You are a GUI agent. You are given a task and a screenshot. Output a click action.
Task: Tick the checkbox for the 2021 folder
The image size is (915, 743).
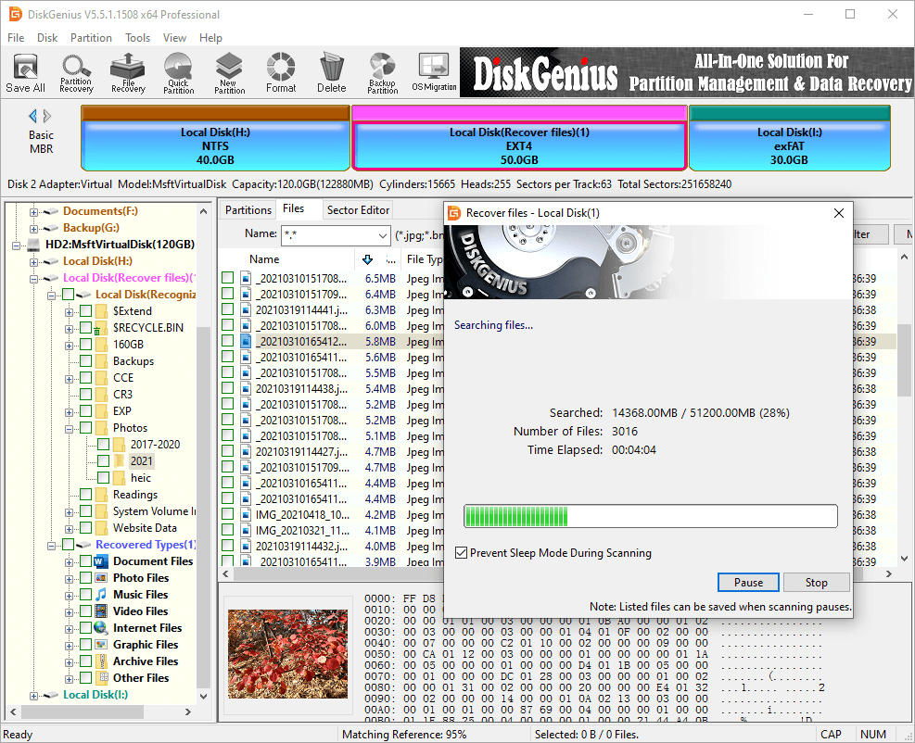click(103, 461)
